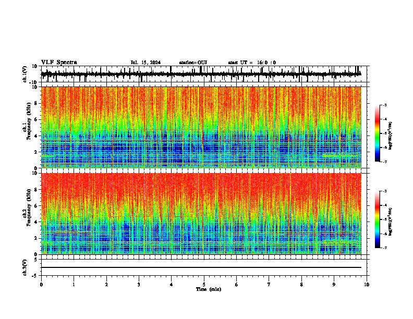Screen dimensions: 413x319
Task: Click the ch.1 frequency spectrogram panel
Action: click(x=201, y=127)
